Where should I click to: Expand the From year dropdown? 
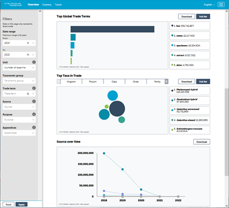pos(33,43)
